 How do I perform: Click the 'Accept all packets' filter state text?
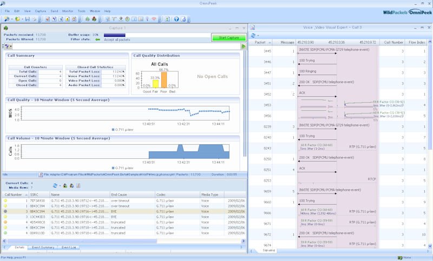(117, 39)
